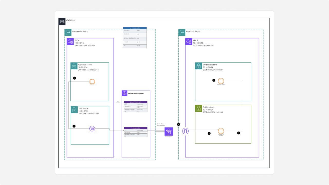This screenshot has width=329, height=185.
Task: Select the VPC A Workload subnet lock icon
Action: click(x=74, y=66)
